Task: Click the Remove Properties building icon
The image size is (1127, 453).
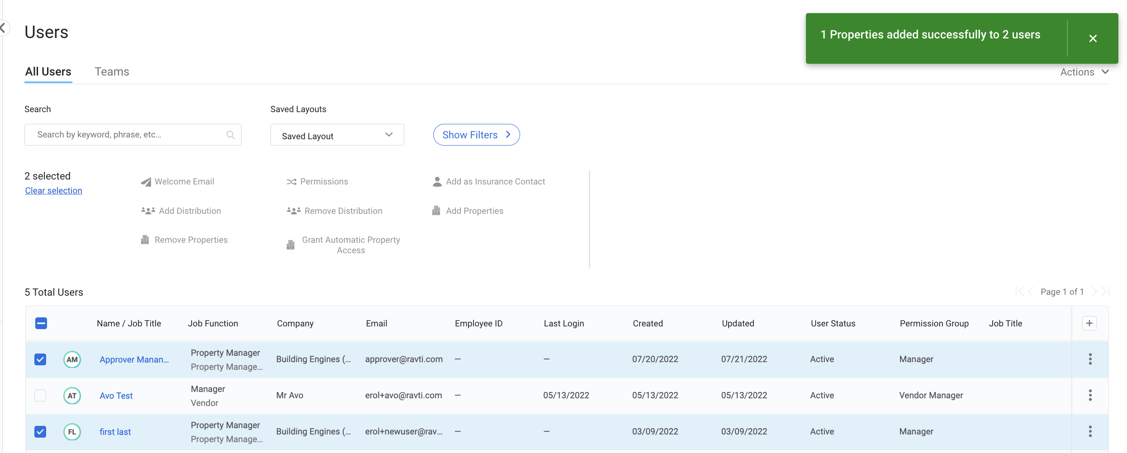Action: [145, 240]
